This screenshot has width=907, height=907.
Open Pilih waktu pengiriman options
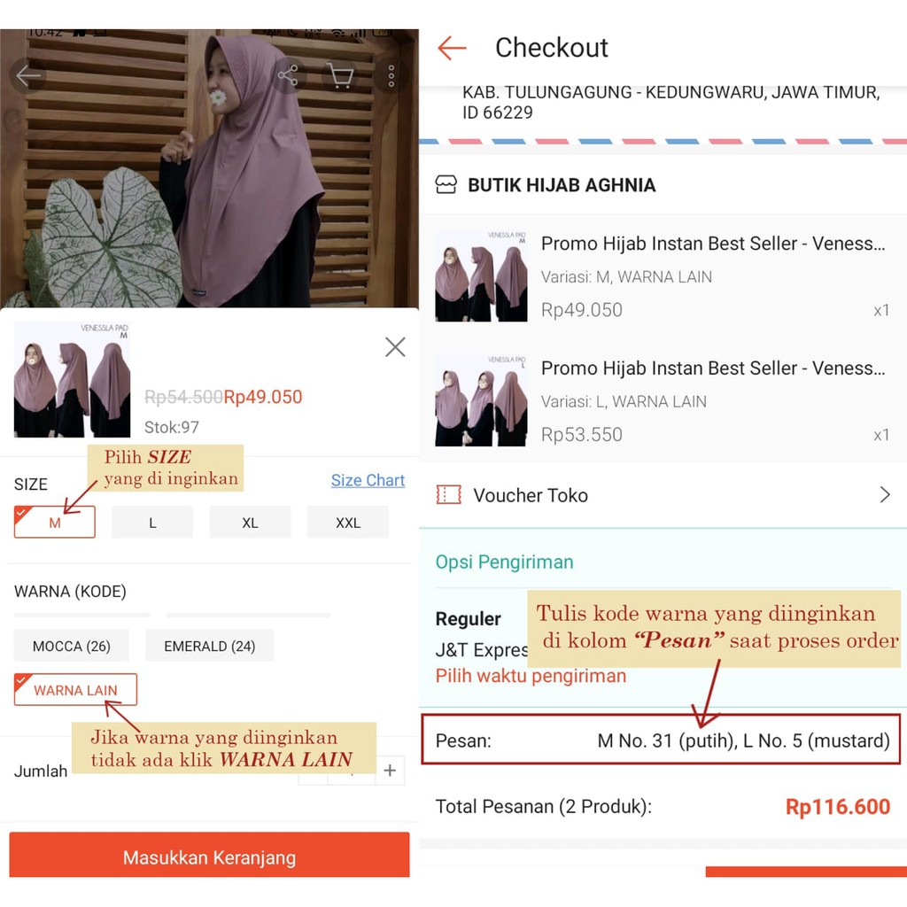[x=531, y=676]
